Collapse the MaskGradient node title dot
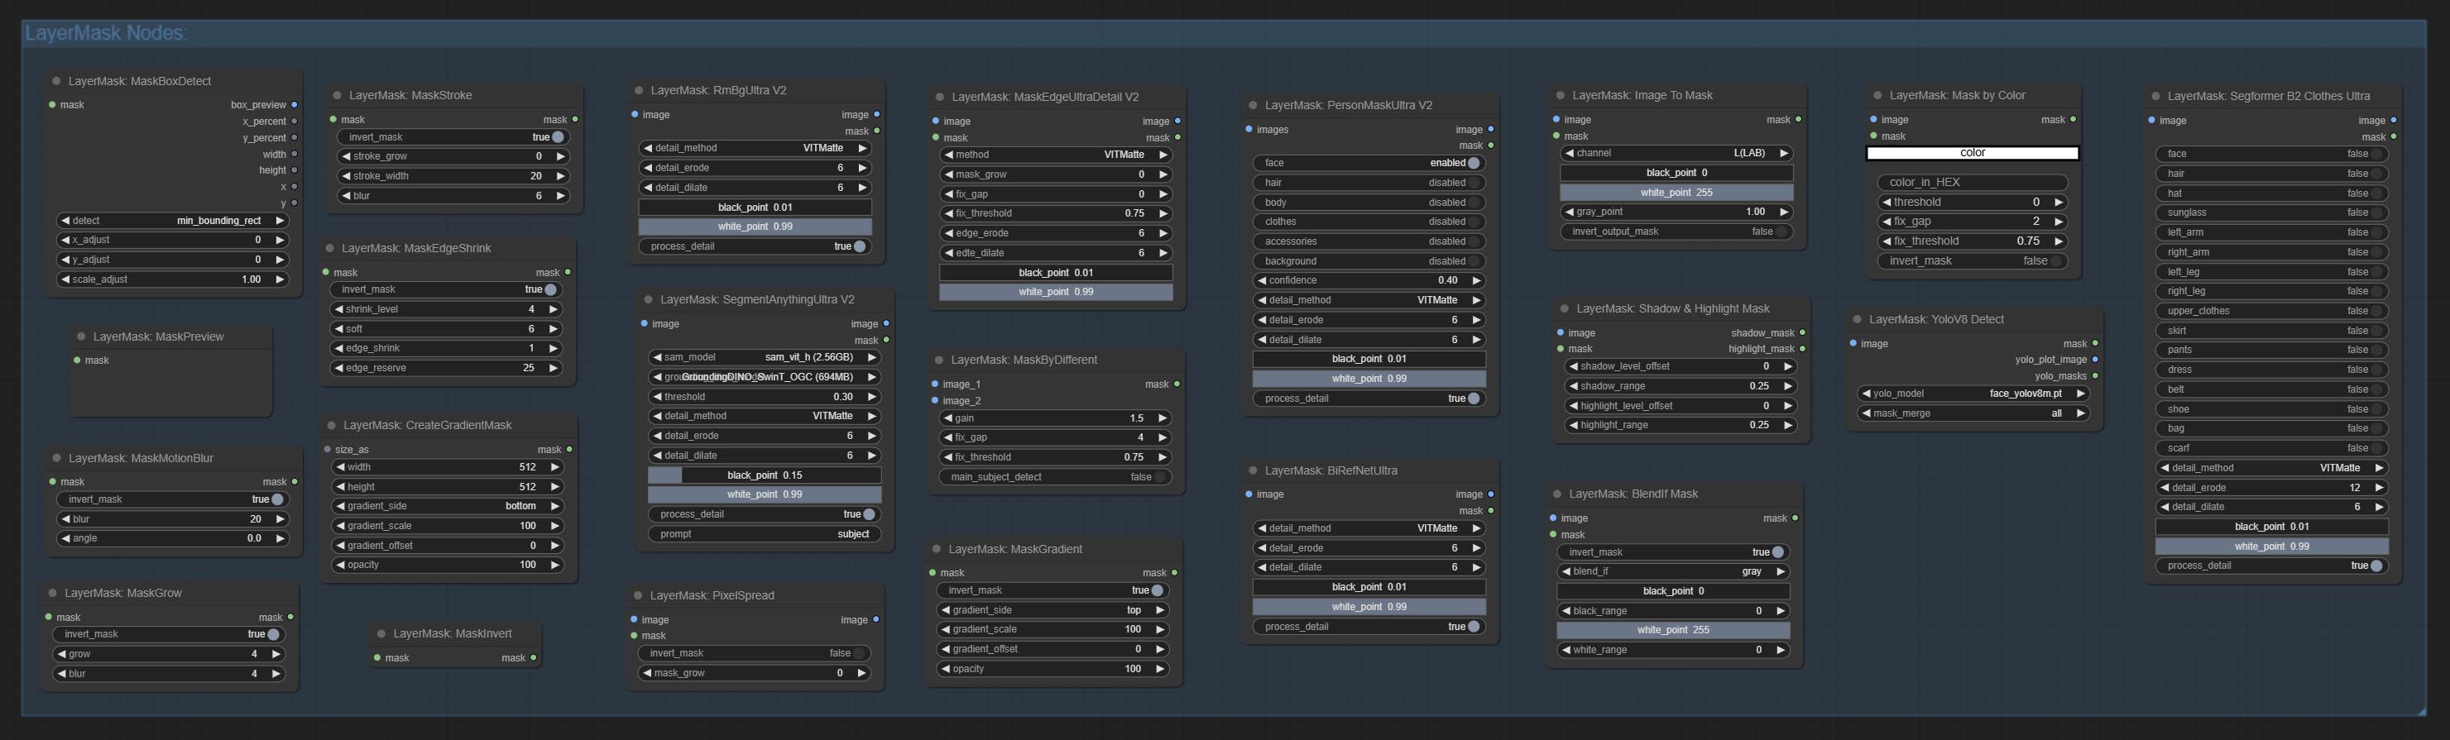 [936, 549]
